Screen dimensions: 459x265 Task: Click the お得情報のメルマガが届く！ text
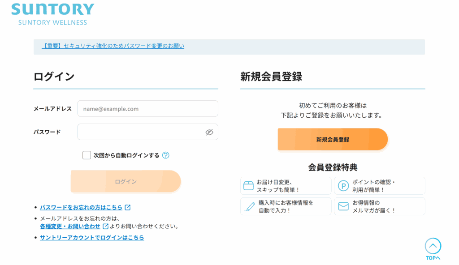374,206
